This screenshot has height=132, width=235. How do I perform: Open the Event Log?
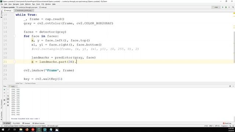pyautogui.click(x=227, y=123)
